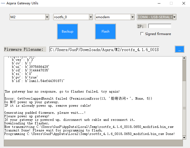Click the Backup button
Viewport: 190px width, 148px height.
coord(67,32)
